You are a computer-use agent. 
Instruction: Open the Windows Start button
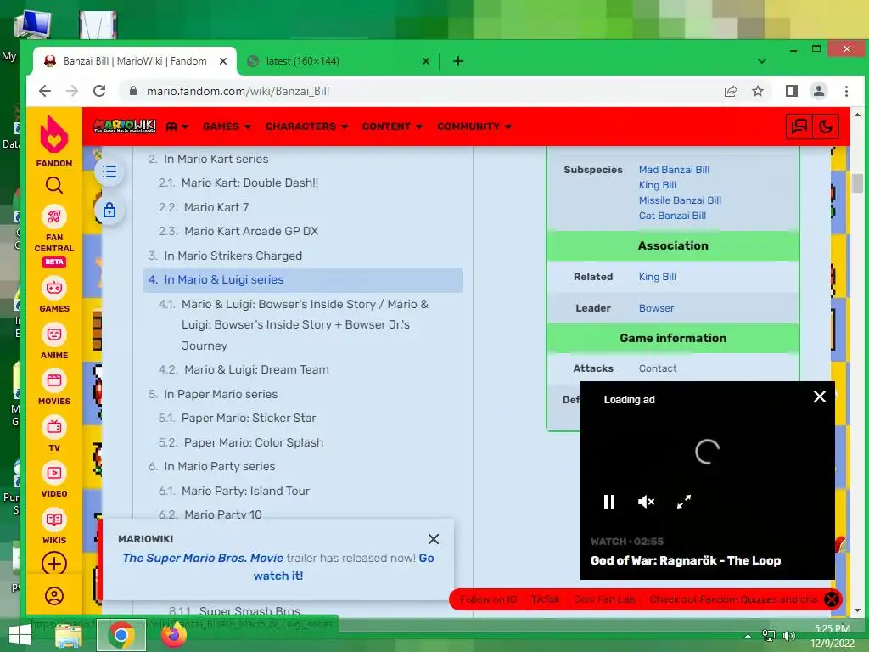pyautogui.click(x=20, y=635)
